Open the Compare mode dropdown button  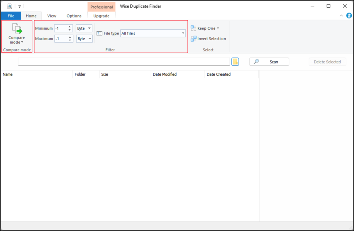[x=17, y=34]
